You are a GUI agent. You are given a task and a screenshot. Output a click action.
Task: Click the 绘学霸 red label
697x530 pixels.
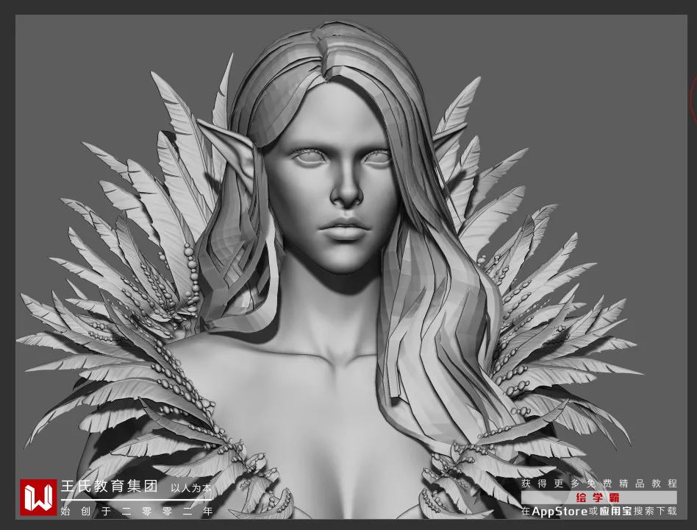[x=598, y=498]
